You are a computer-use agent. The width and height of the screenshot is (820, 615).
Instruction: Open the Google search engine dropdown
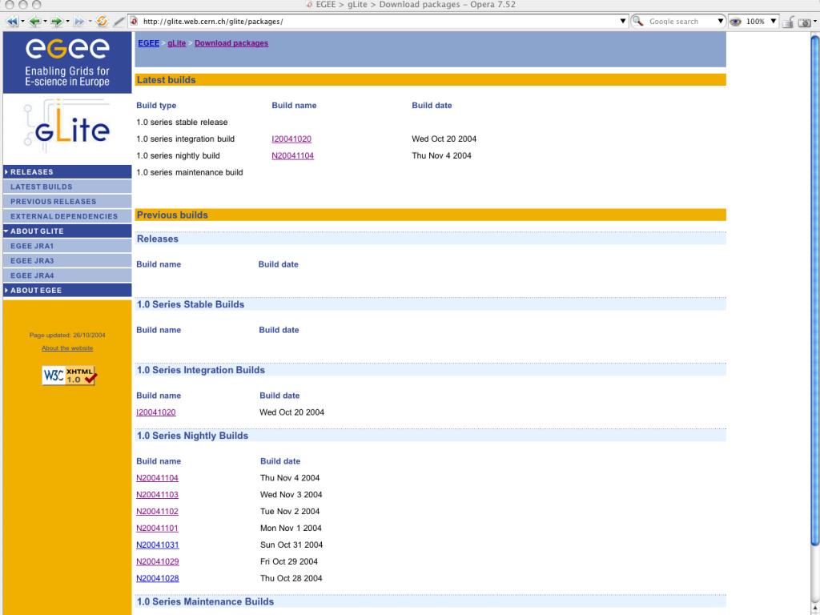click(720, 22)
